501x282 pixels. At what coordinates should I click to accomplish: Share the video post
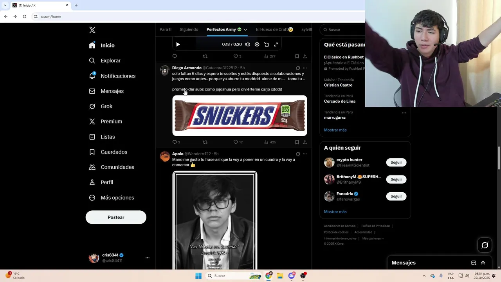click(x=305, y=56)
